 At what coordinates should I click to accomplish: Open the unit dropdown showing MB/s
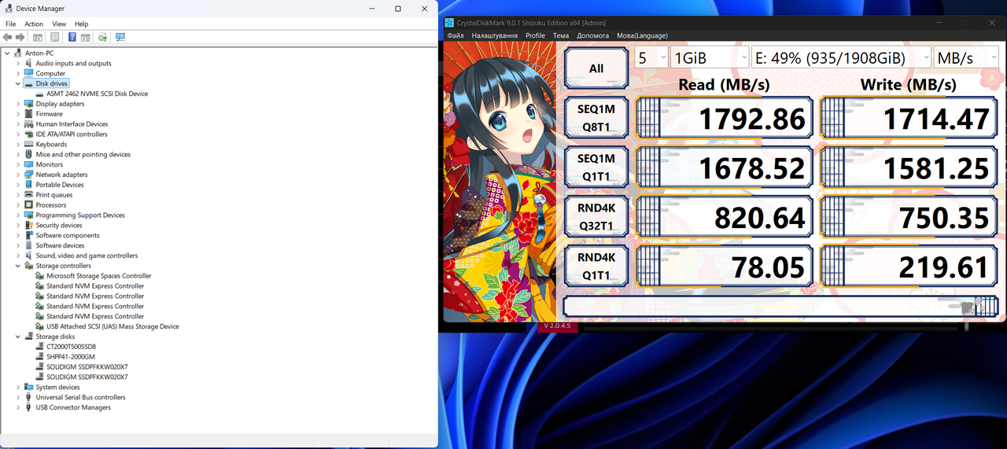click(x=966, y=57)
